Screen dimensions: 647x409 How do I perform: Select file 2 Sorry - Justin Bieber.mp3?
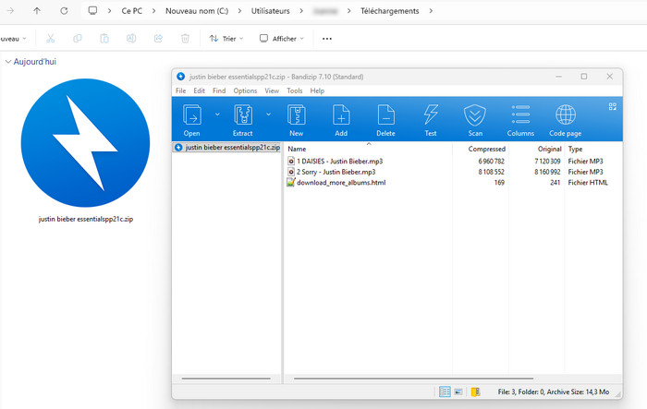click(331, 172)
